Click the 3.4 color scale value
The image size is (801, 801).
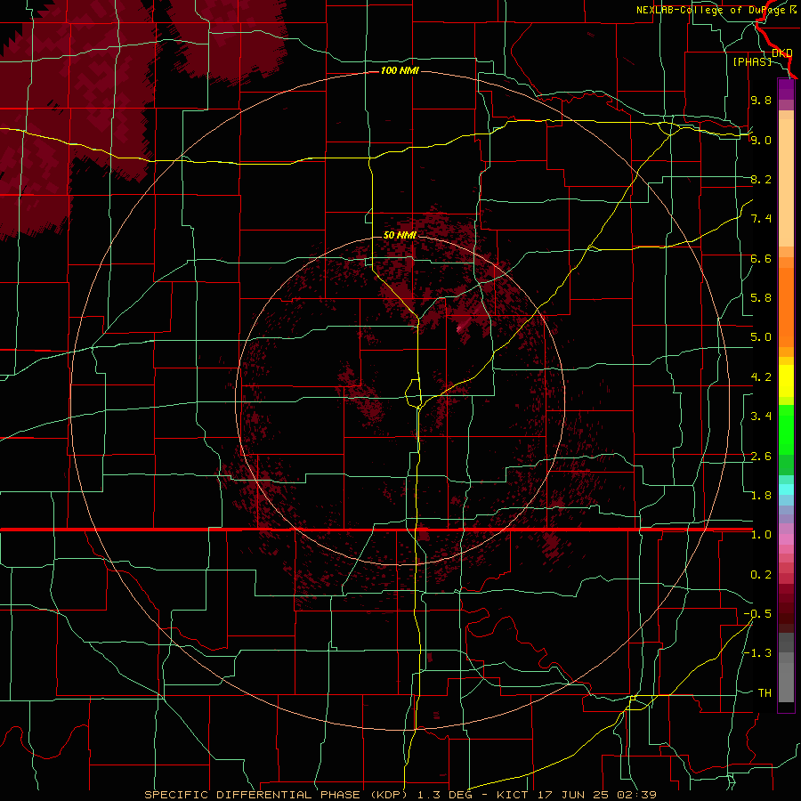(761, 417)
